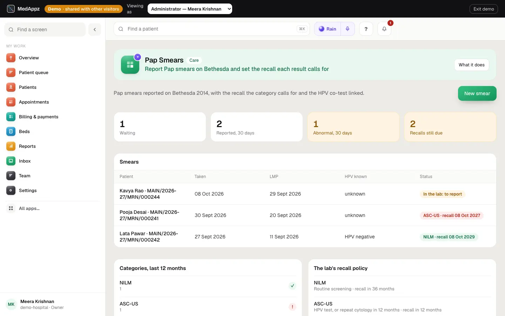Click the microphone voice input icon
Viewport: 505px width, 316px height.
pyautogui.click(x=348, y=29)
